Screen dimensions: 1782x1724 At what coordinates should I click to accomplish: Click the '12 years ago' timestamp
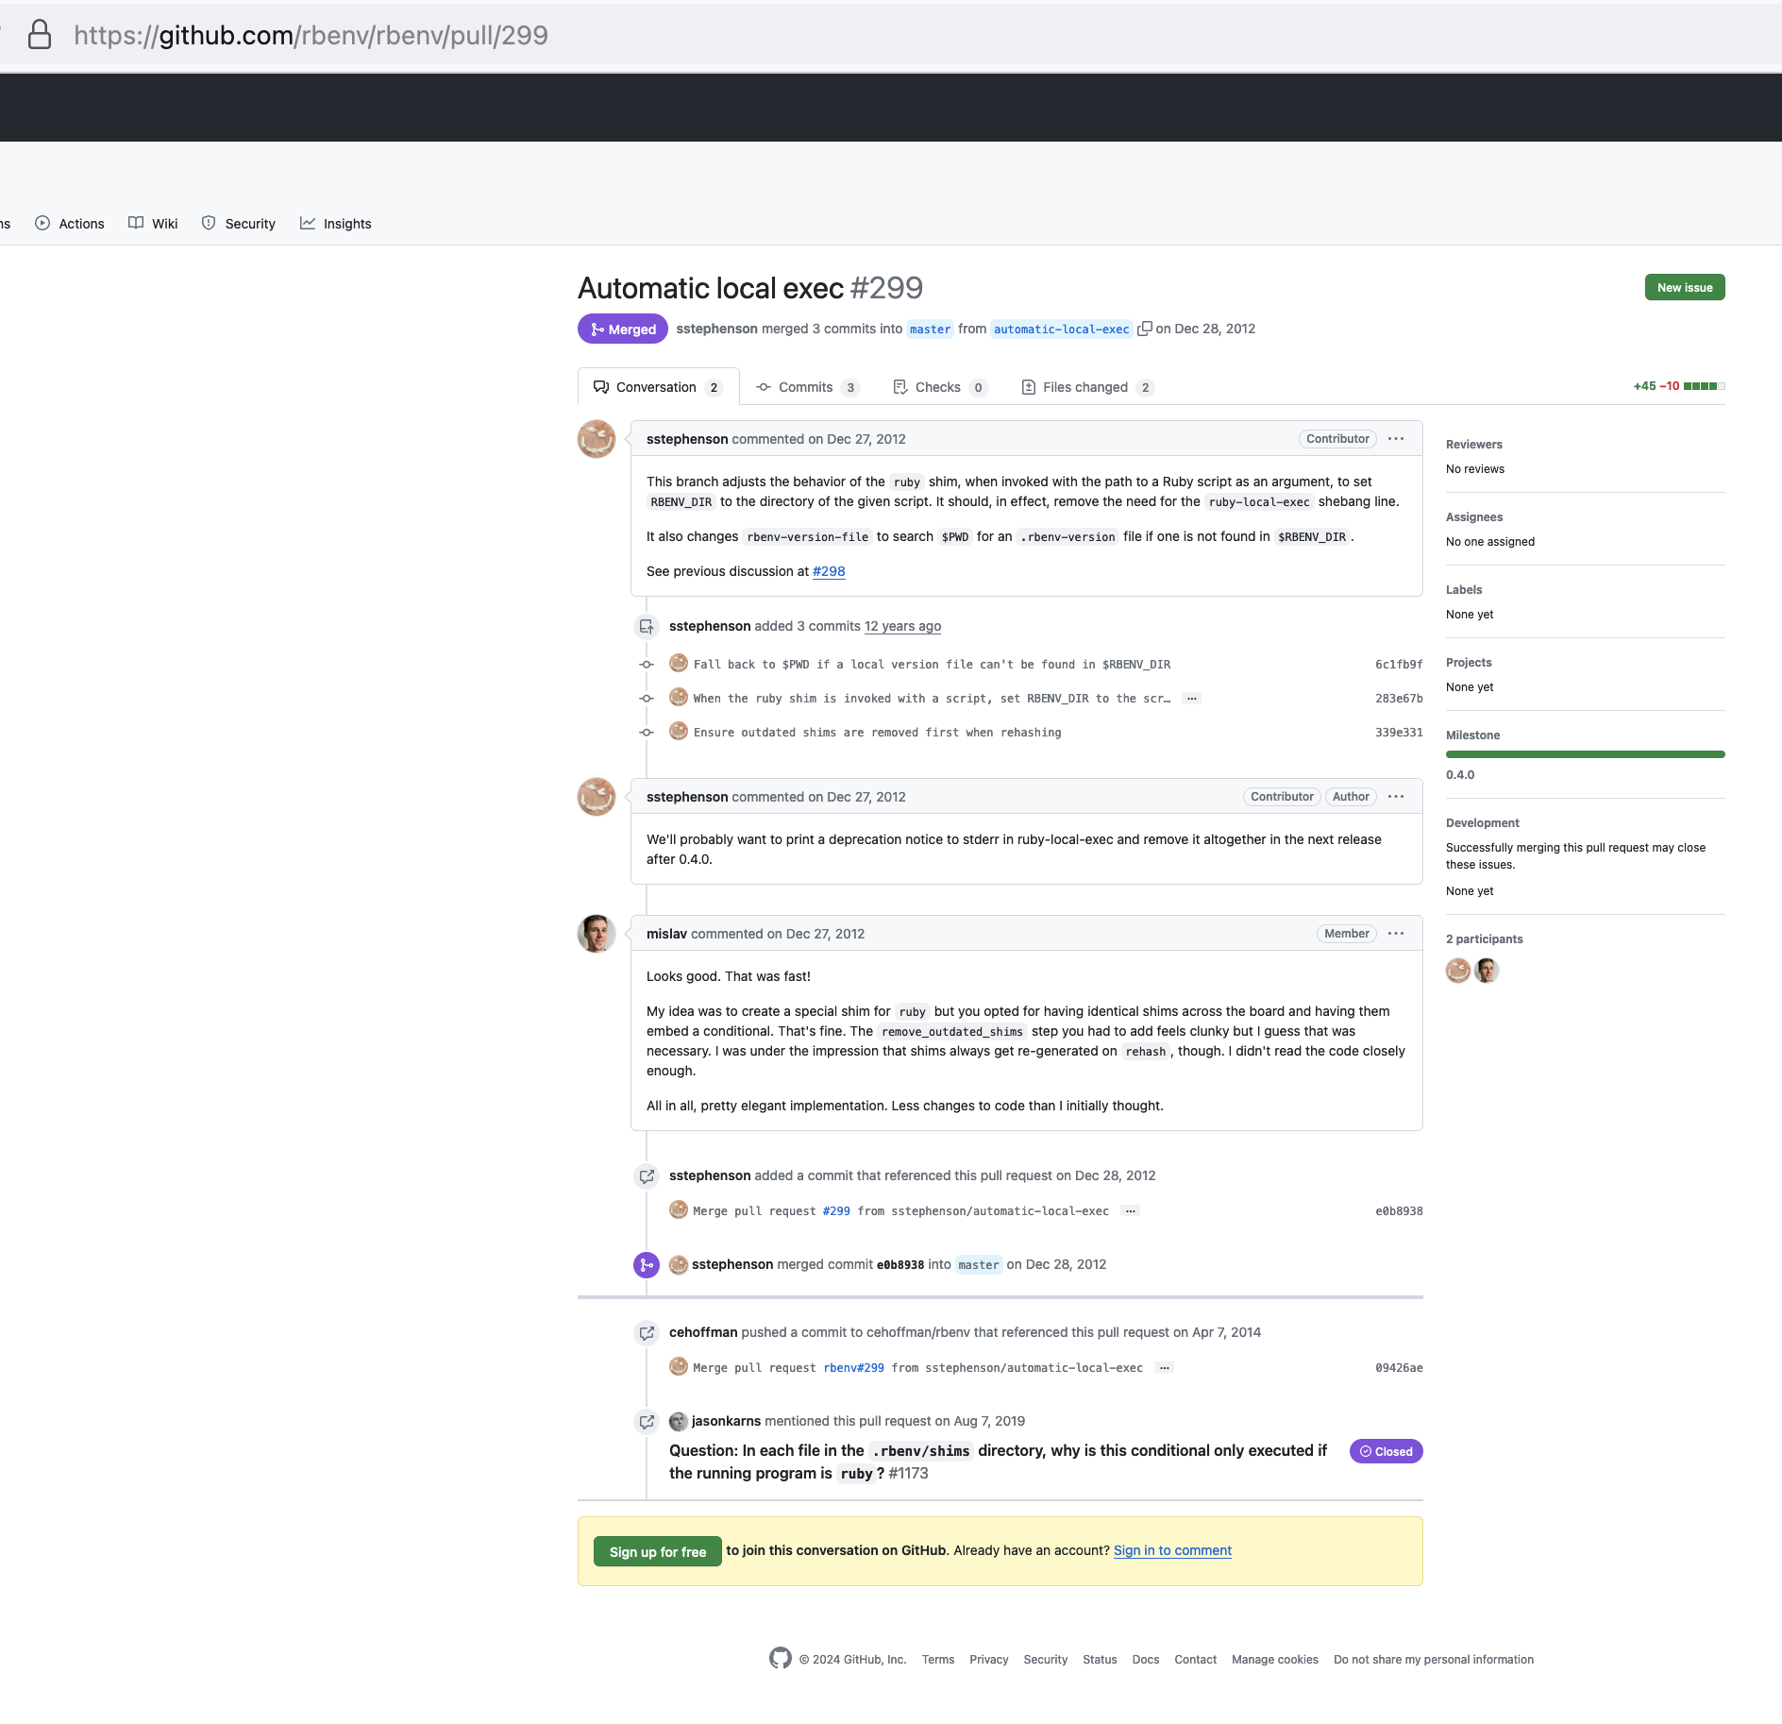tap(902, 626)
